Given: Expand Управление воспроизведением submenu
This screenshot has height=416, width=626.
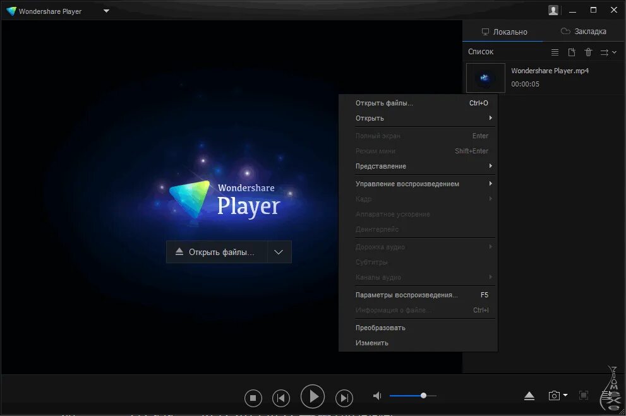Looking at the screenshot, I should tap(418, 184).
